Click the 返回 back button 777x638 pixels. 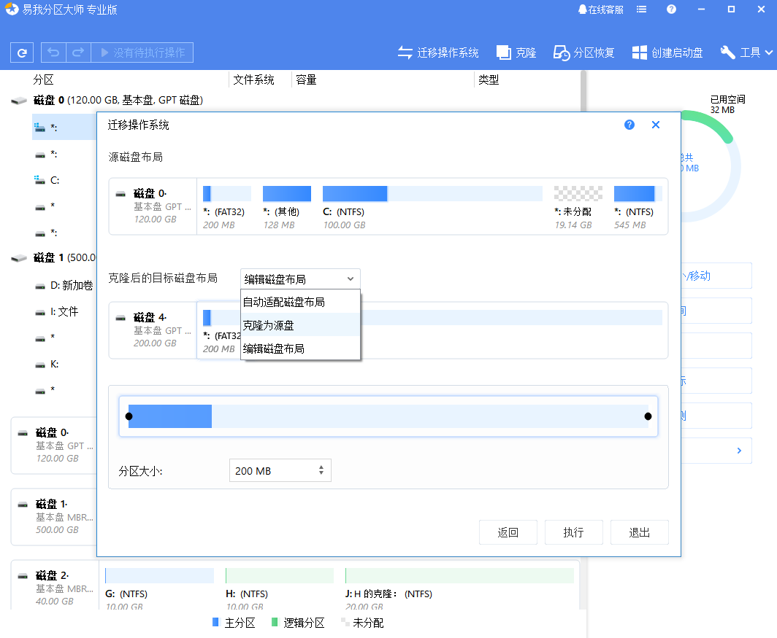click(x=508, y=532)
